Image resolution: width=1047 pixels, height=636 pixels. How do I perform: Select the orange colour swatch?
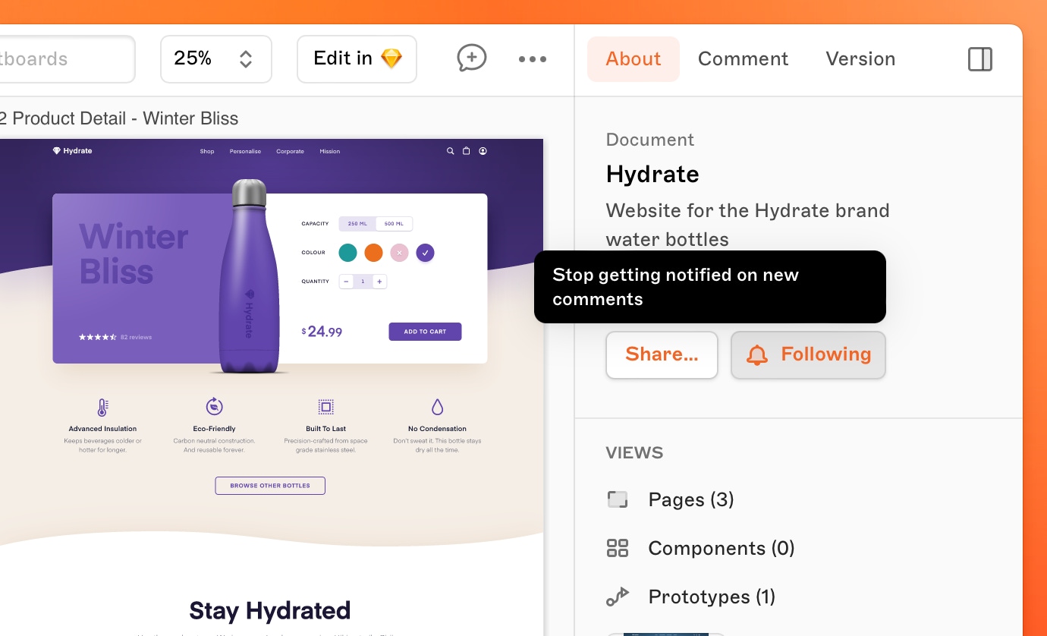(x=373, y=253)
